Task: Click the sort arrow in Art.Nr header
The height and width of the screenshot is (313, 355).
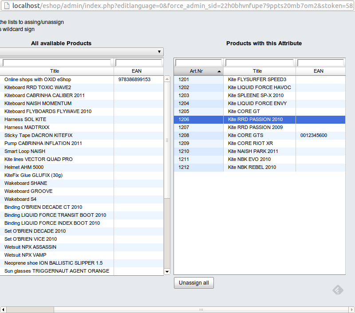Action: (219, 71)
